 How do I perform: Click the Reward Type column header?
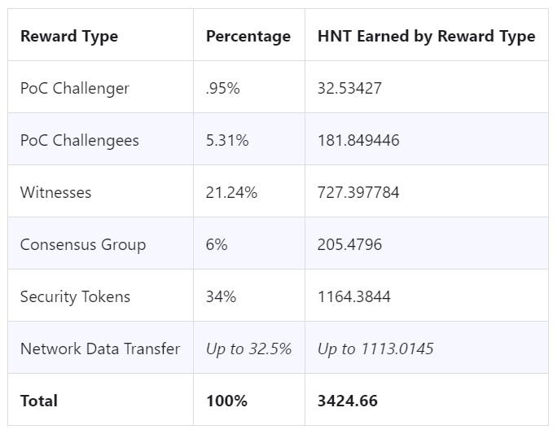tap(69, 37)
